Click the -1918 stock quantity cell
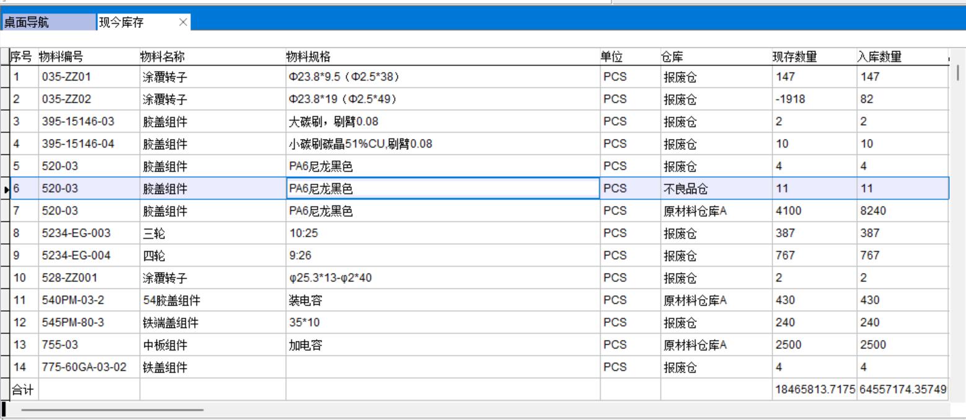Screen dimensions: 966x420 pos(813,99)
